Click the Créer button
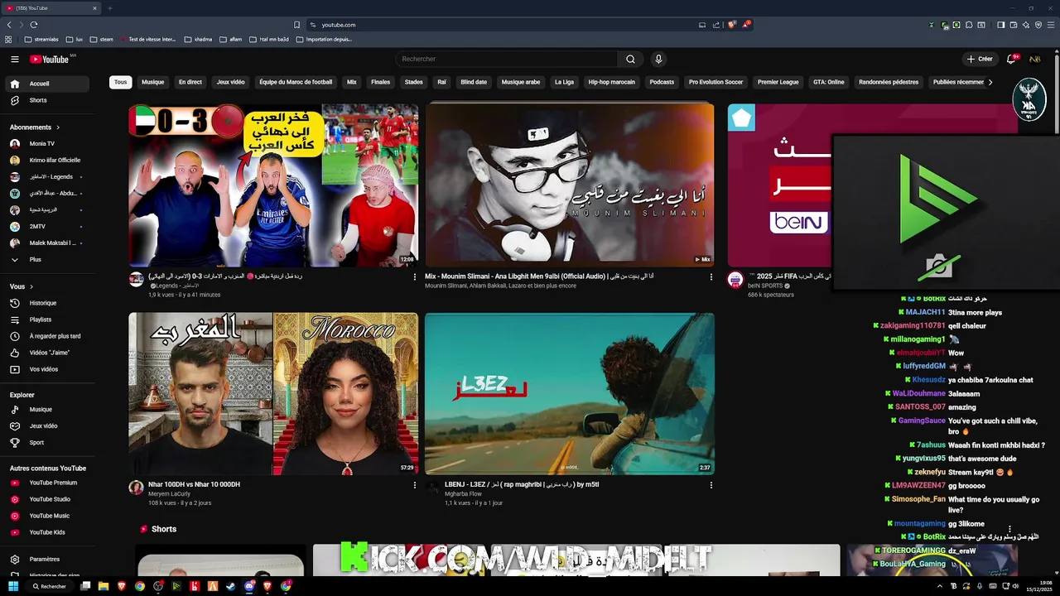This screenshot has height=596, width=1060. [x=980, y=59]
